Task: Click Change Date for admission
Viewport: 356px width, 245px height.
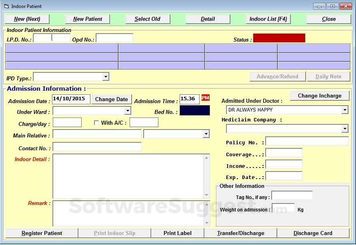Action: pos(112,99)
